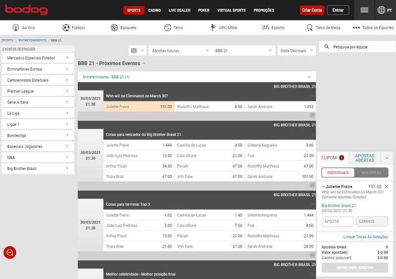Switch to the Apostas Abertas tab
Image resolution: width=396 pixels, height=279 pixels.
point(365,158)
